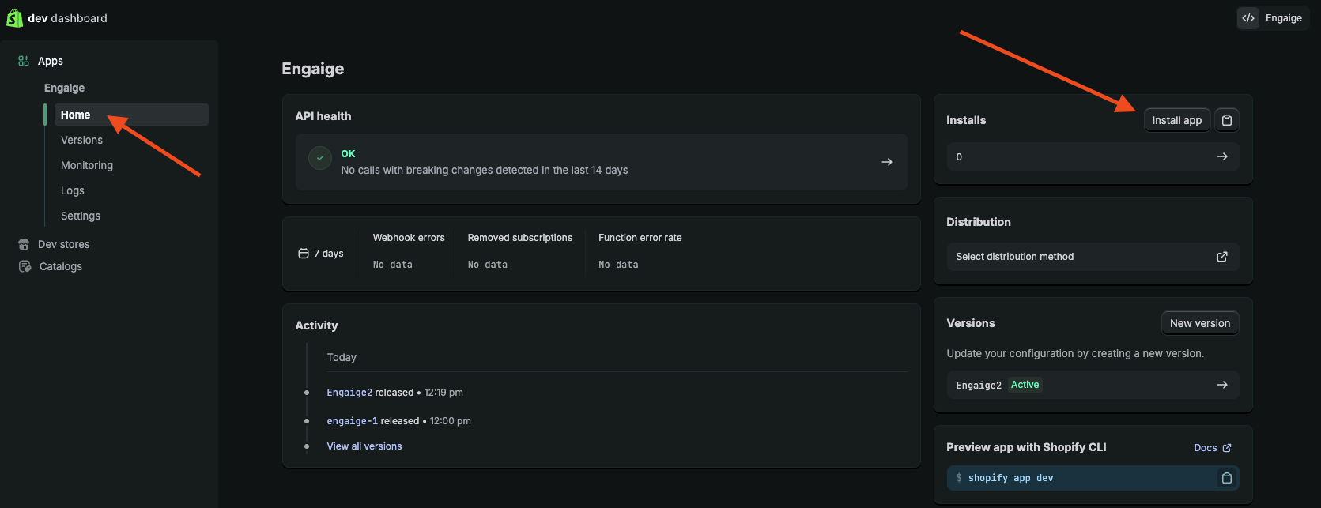Open external link icon for distribution method

[1222, 257]
